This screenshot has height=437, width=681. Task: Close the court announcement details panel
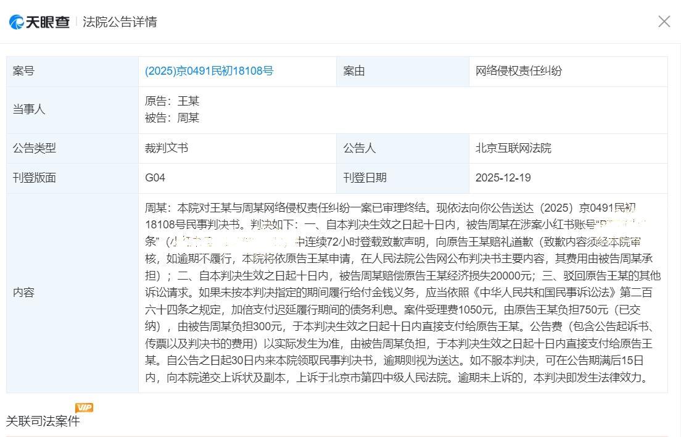pyautogui.click(x=664, y=22)
